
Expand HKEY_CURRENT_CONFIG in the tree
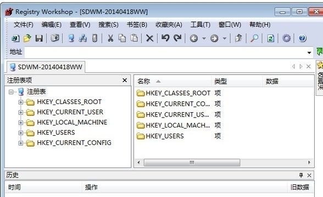[x=21, y=143]
